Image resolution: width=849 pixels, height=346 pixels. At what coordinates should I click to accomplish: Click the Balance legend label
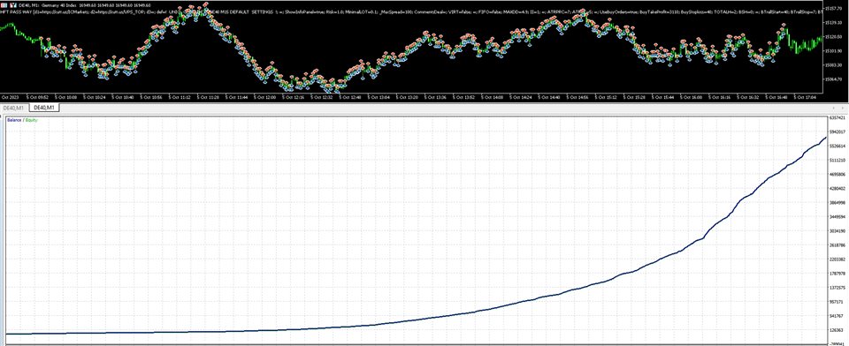pyautogui.click(x=14, y=120)
